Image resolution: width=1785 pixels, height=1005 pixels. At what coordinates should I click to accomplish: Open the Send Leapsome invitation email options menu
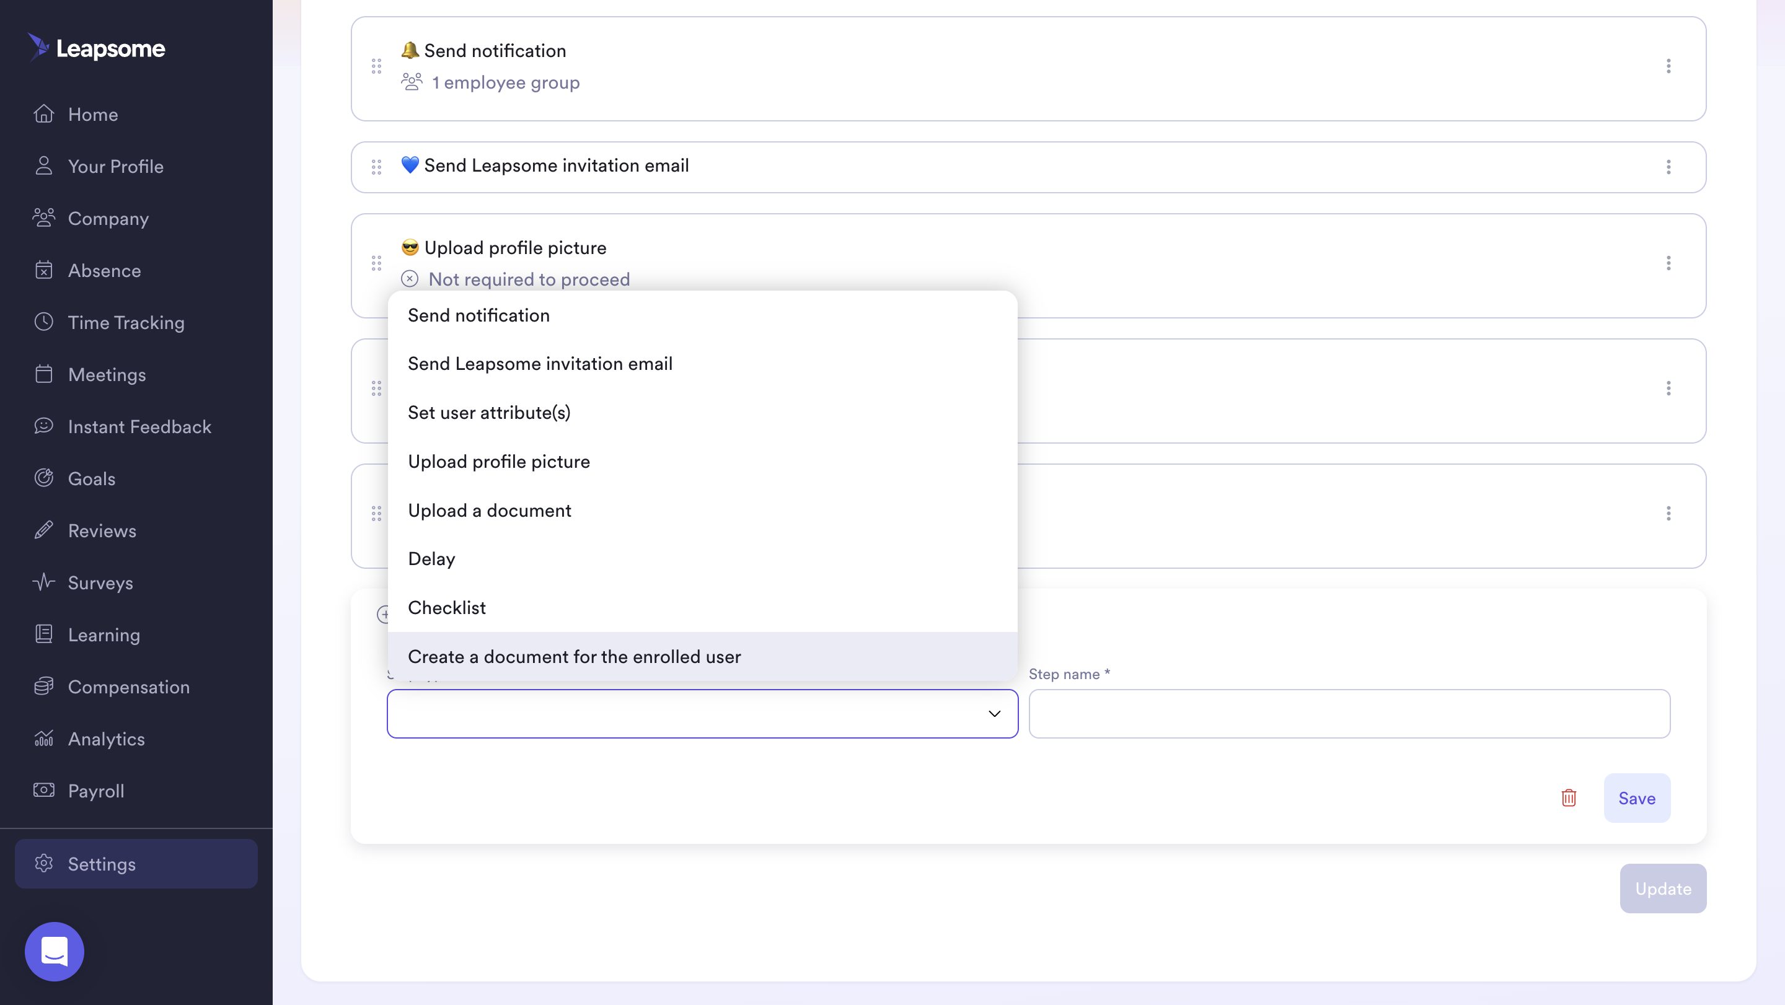coord(1668,167)
